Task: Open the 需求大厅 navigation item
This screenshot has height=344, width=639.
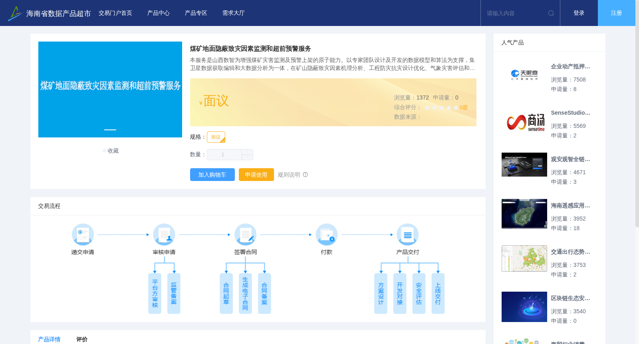Action: pyautogui.click(x=234, y=13)
